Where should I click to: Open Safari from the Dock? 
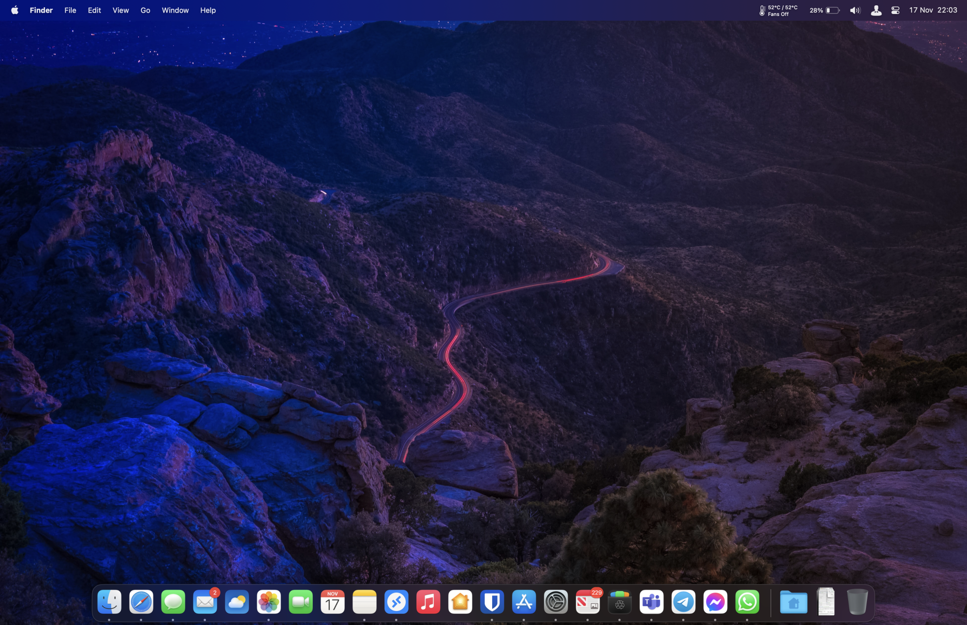[x=141, y=602]
